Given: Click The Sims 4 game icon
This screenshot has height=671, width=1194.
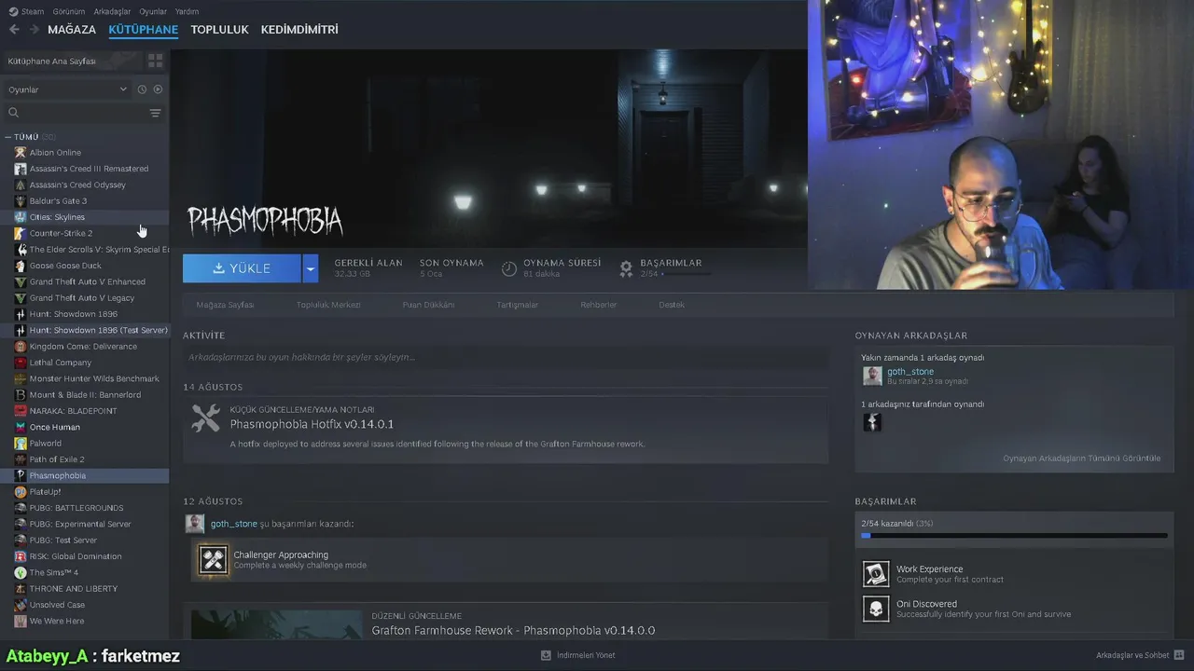Looking at the screenshot, I should tap(21, 572).
